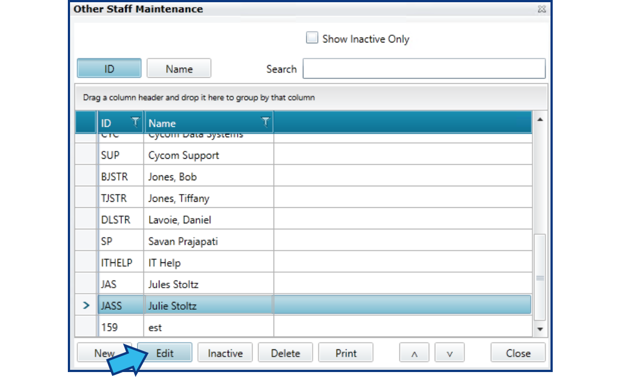Select the BJSTR ID cell
The image size is (620, 377).
121,176
